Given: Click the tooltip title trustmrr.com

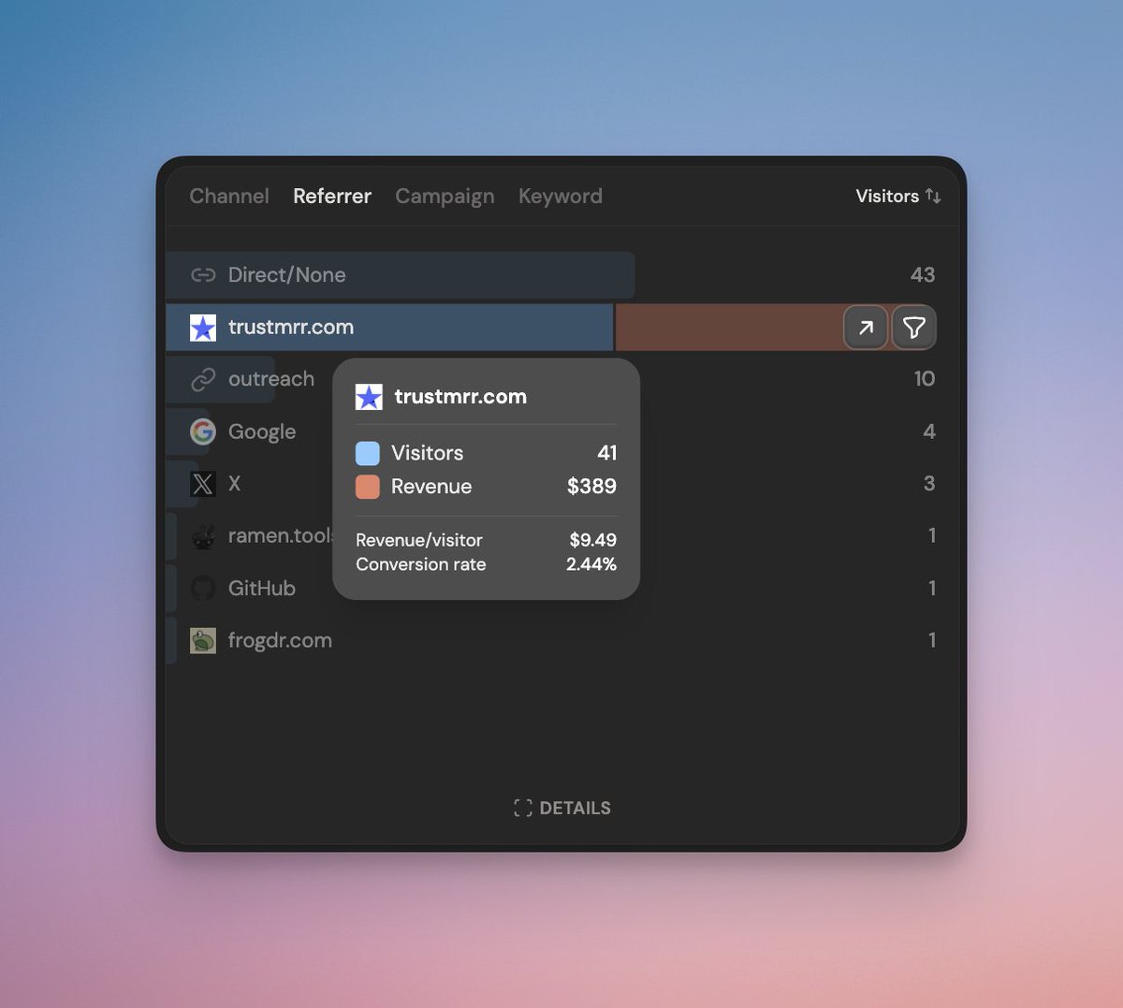Looking at the screenshot, I should (460, 397).
